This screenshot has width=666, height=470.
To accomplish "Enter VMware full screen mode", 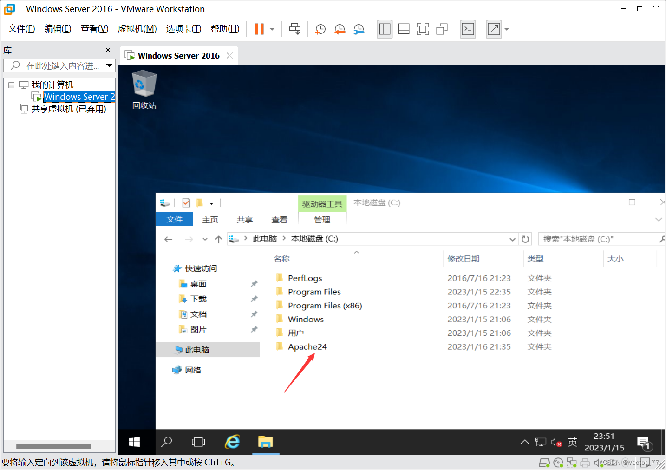I will point(423,29).
